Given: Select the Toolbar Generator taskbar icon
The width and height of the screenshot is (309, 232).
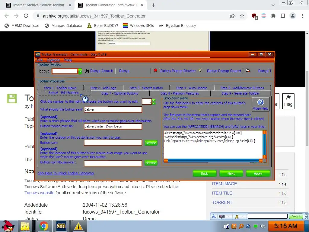Looking at the screenshot, I should [61, 226].
